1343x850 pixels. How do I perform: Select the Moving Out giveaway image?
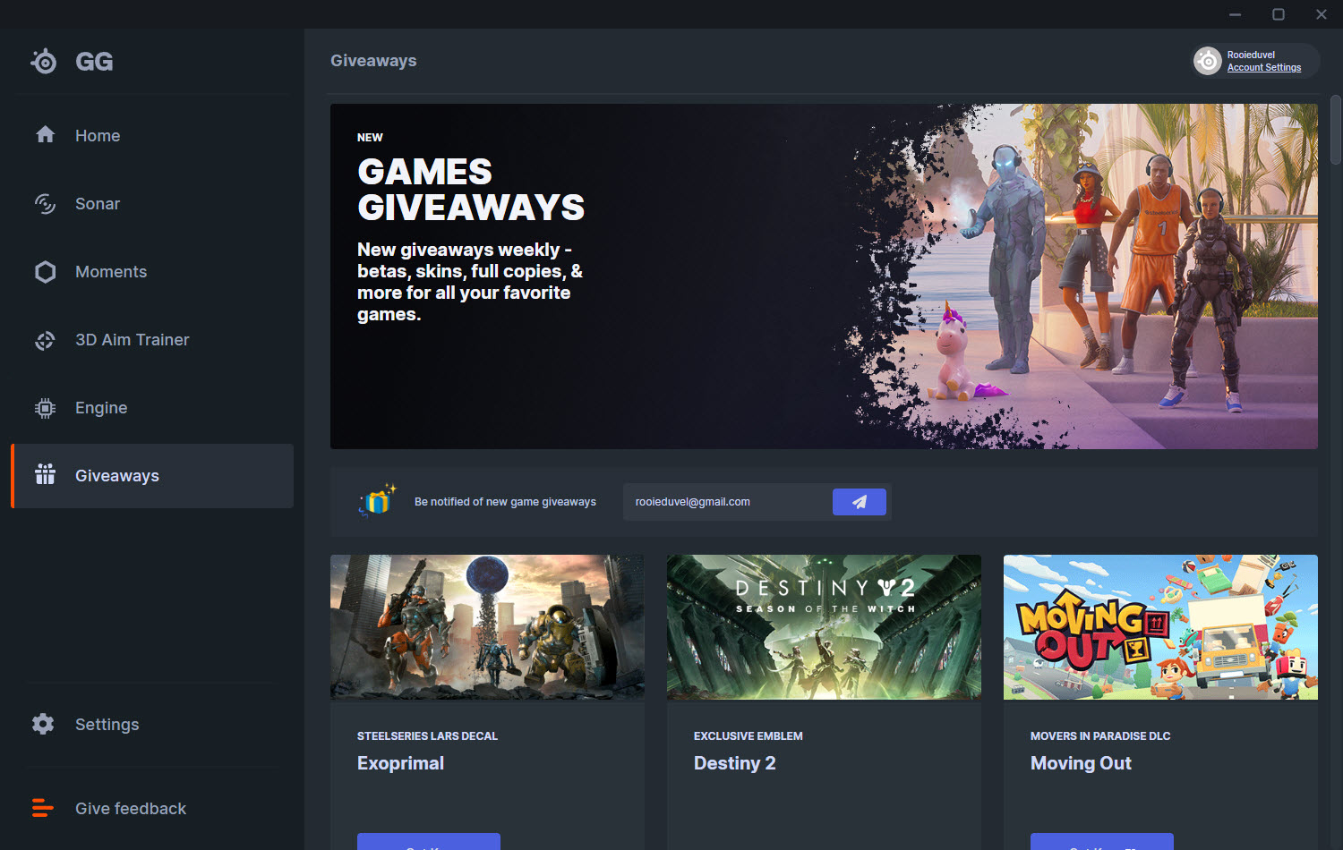tap(1160, 626)
